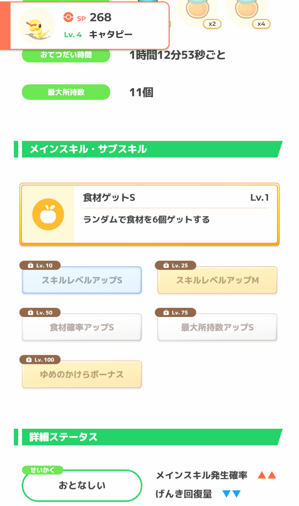This screenshot has width=299, height=506.
Task: Tap the おてつだい時間 green label
Action: [66, 55]
